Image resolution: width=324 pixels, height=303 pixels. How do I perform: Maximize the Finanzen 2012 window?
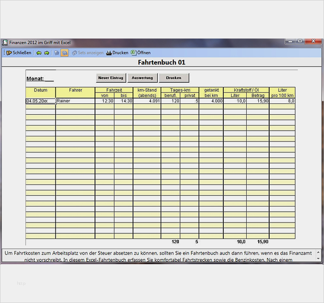point(300,41)
